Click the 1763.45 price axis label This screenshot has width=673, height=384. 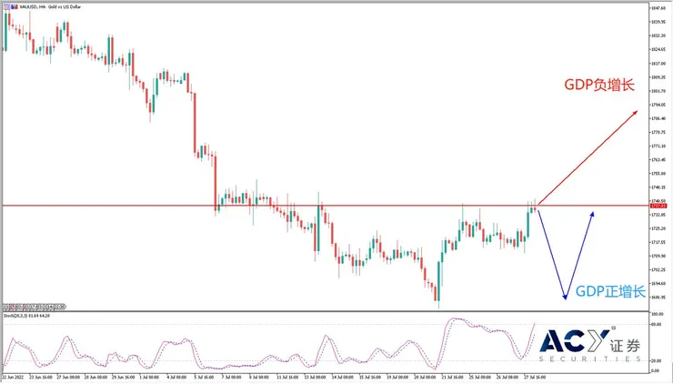coord(658,160)
